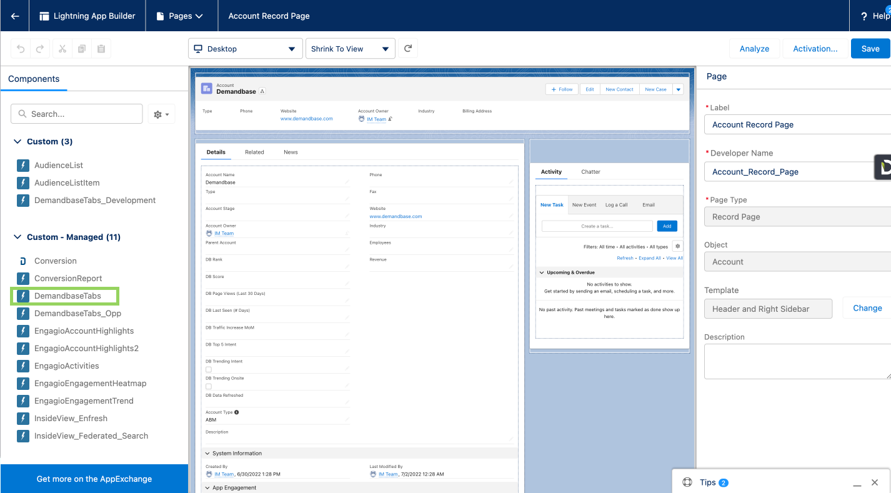Screen dimensions: 891x493
Task: Open the Pages dropdown menu
Action: click(x=182, y=16)
